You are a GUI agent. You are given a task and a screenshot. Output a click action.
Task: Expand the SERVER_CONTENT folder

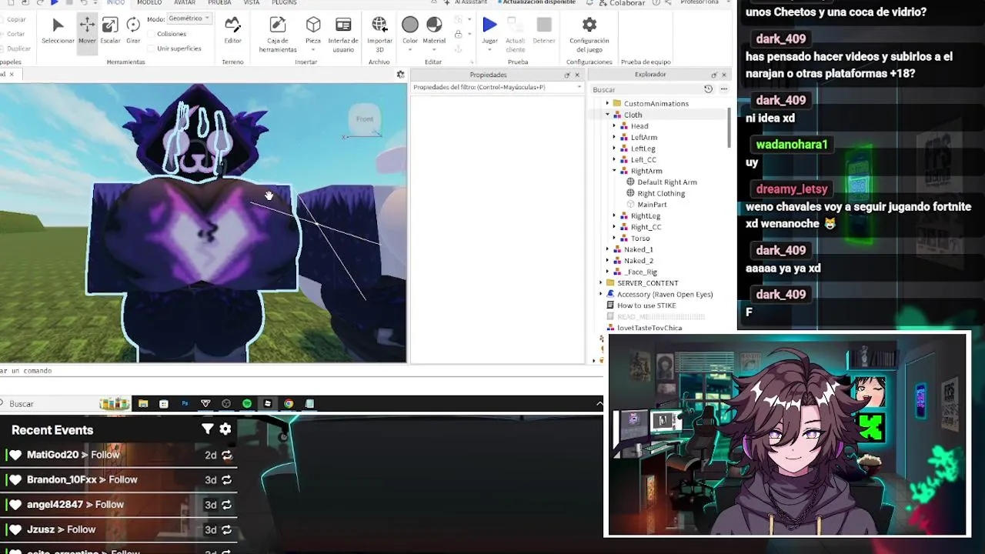pyautogui.click(x=601, y=283)
